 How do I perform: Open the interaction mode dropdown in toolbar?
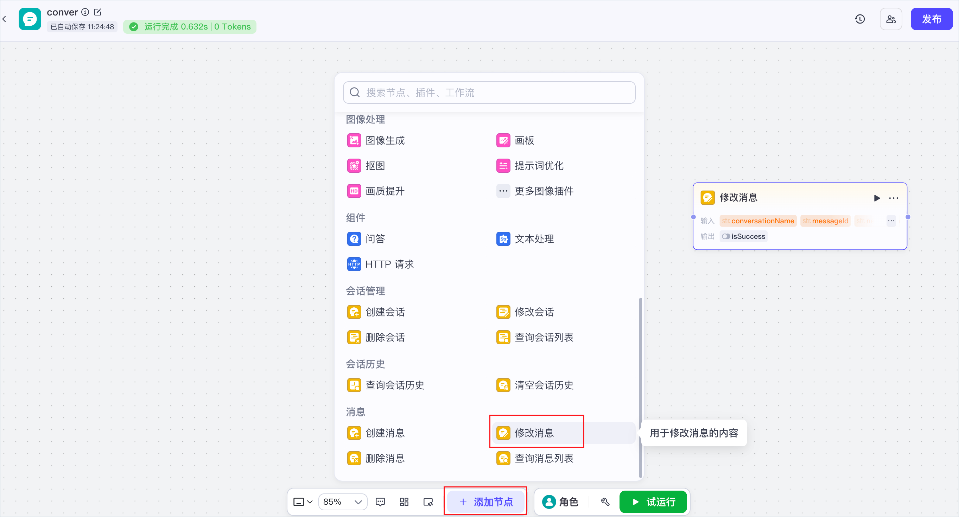click(303, 502)
